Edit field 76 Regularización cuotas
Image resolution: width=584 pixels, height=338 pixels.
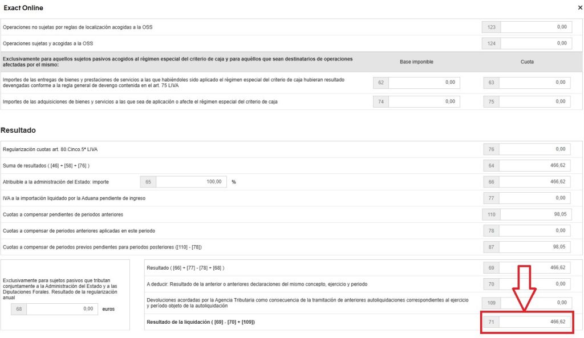(536, 149)
